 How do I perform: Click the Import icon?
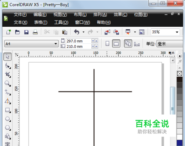click(107, 32)
